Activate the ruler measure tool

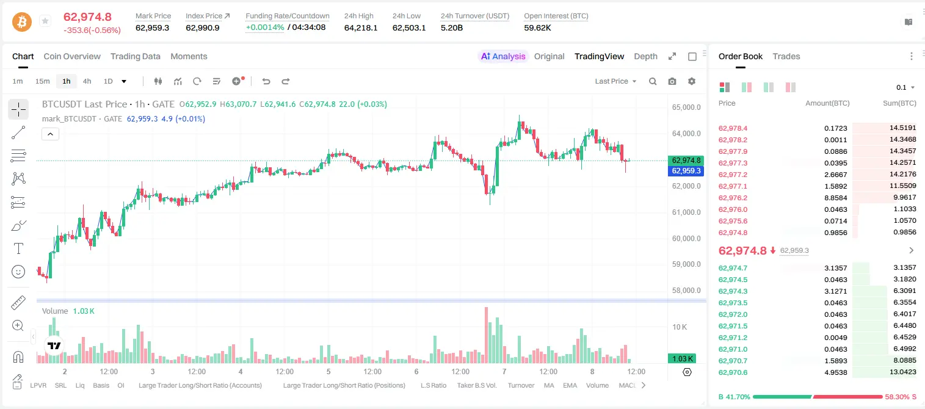(18, 302)
